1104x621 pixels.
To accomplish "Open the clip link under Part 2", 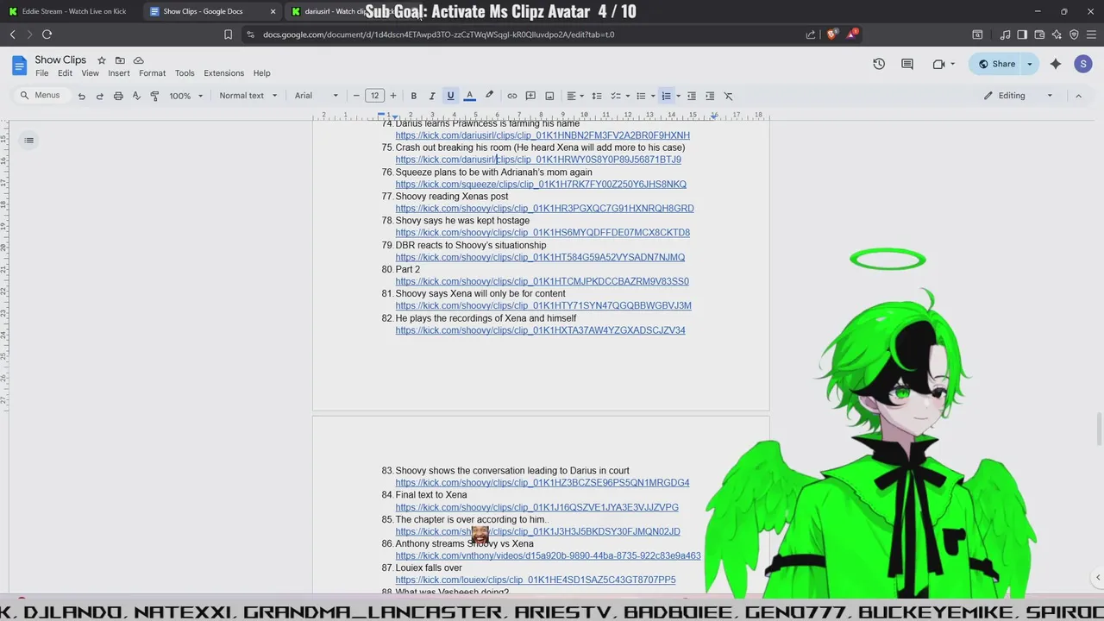I will [542, 281].
